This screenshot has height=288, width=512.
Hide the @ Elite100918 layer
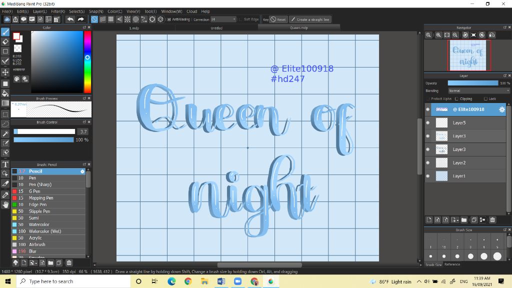[428, 109]
